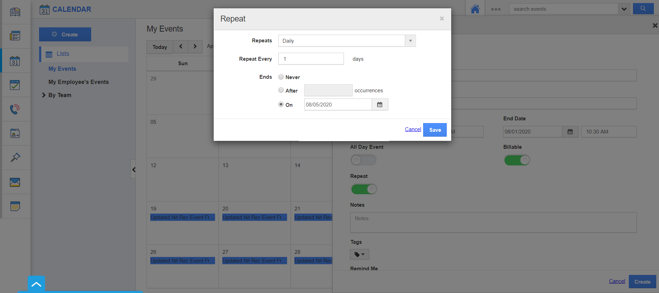This screenshot has width=659, height=293.
Task: Open the calendar picker for Ends On date
Action: click(x=380, y=105)
